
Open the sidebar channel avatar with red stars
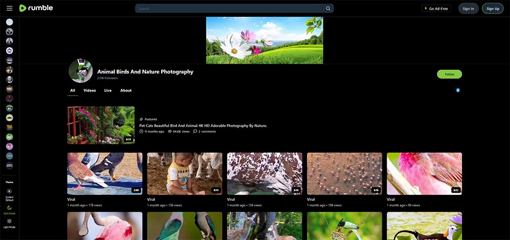coord(9,22)
